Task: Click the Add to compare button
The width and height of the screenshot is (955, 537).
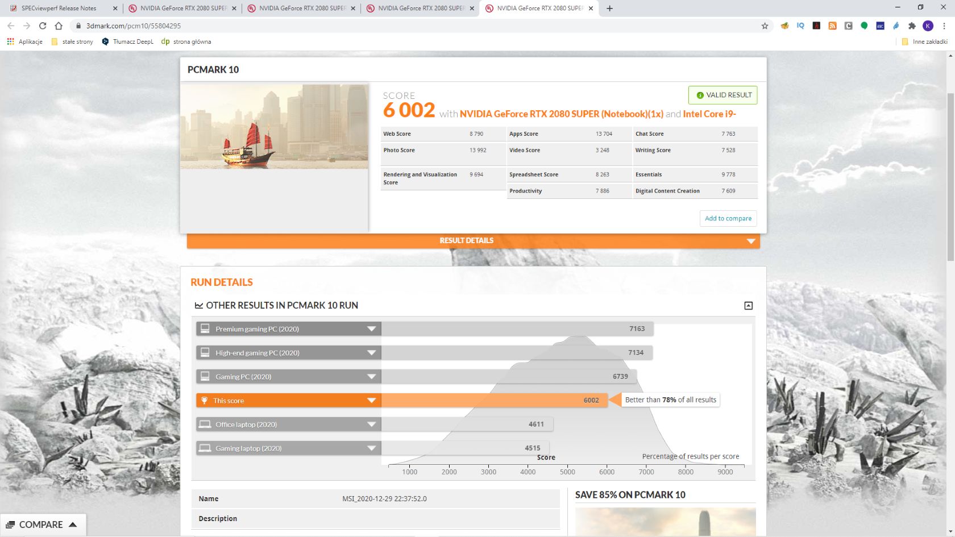Action: pos(728,218)
